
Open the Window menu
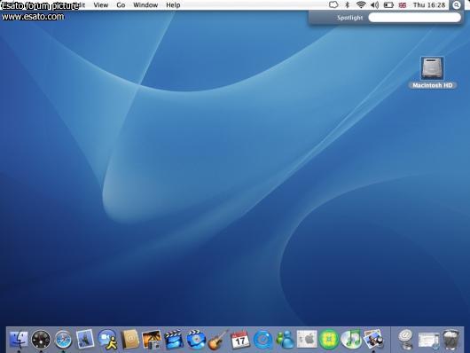click(x=145, y=4)
